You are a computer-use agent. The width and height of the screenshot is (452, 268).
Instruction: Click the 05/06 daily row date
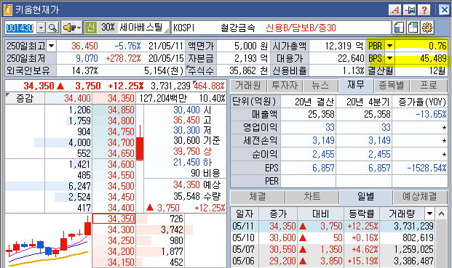[x=243, y=261]
